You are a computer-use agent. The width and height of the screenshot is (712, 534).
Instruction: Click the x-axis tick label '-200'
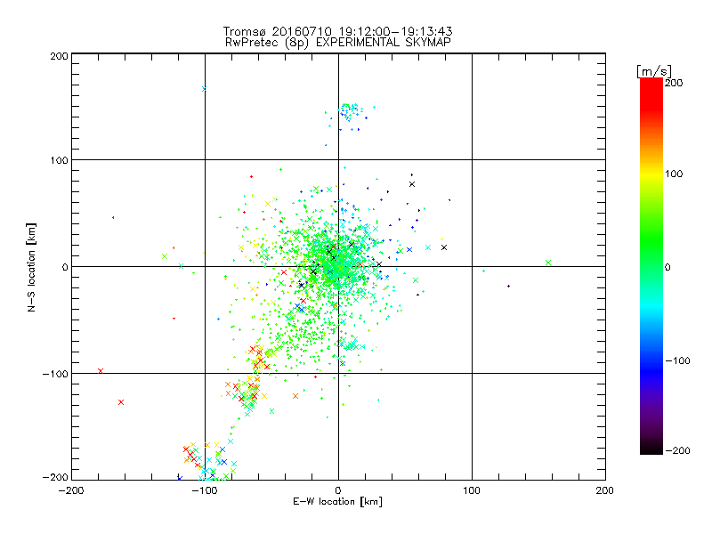pyautogui.click(x=71, y=490)
